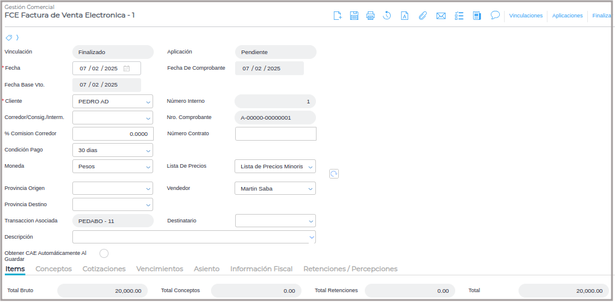Open attachments with the paperclip icon

coord(423,16)
